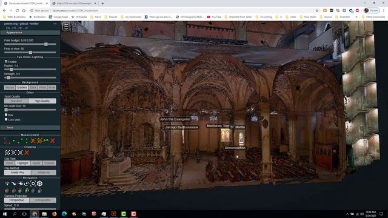
Task: Select Standard splat quality
Action: coord(16,101)
